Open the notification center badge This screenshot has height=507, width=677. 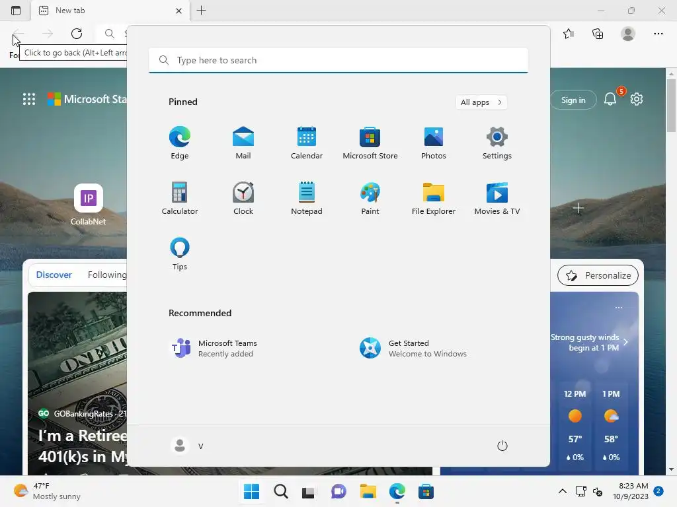click(x=658, y=491)
